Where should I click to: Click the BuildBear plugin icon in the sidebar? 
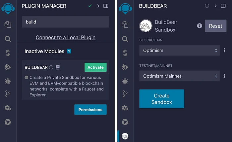(125, 136)
